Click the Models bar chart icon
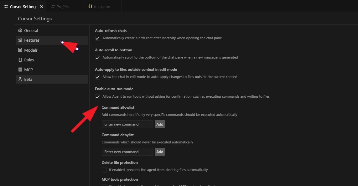This screenshot has width=358, height=186. click(x=20, y=50)
